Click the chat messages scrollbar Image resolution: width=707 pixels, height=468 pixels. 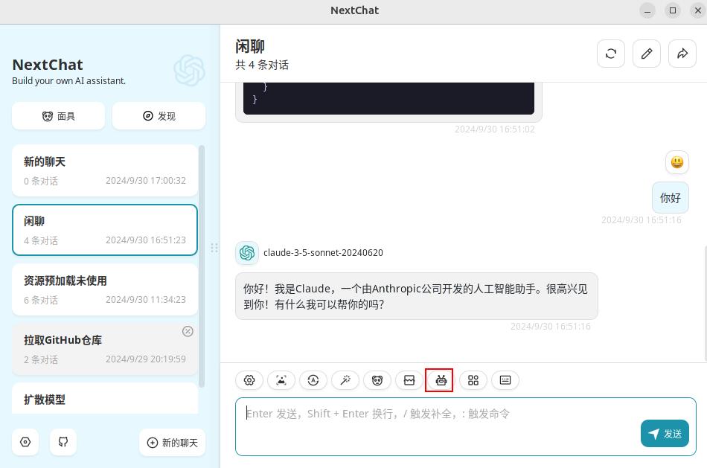coord(705,303)
